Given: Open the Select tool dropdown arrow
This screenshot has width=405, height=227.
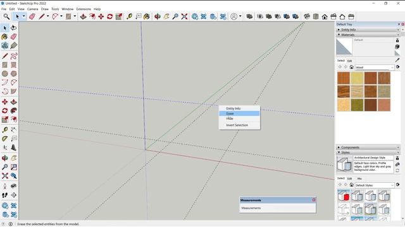Looking at the screenshot, I should [x=23, y=16].
